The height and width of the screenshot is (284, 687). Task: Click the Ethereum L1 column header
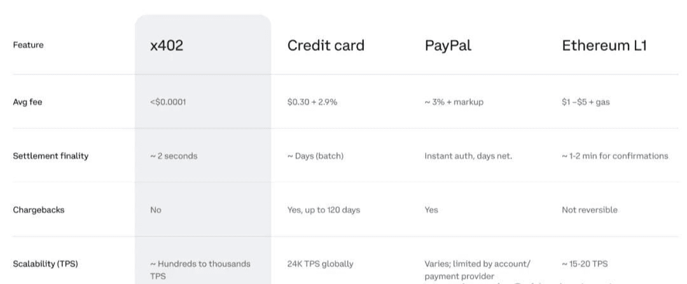click(604, 46)
